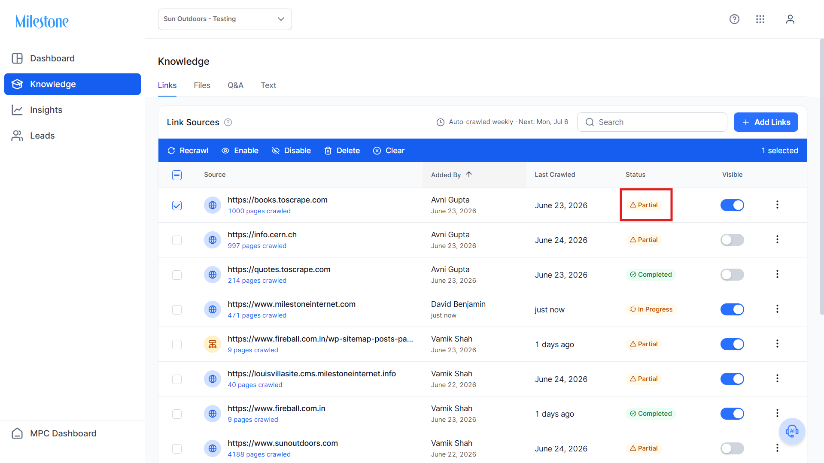
Task: Recrawl the selected link source
Action: coord(188,151)
